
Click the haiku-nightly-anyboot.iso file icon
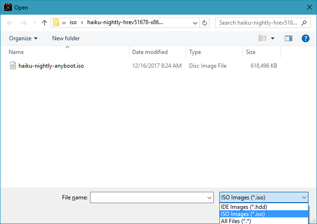point(13,66)
